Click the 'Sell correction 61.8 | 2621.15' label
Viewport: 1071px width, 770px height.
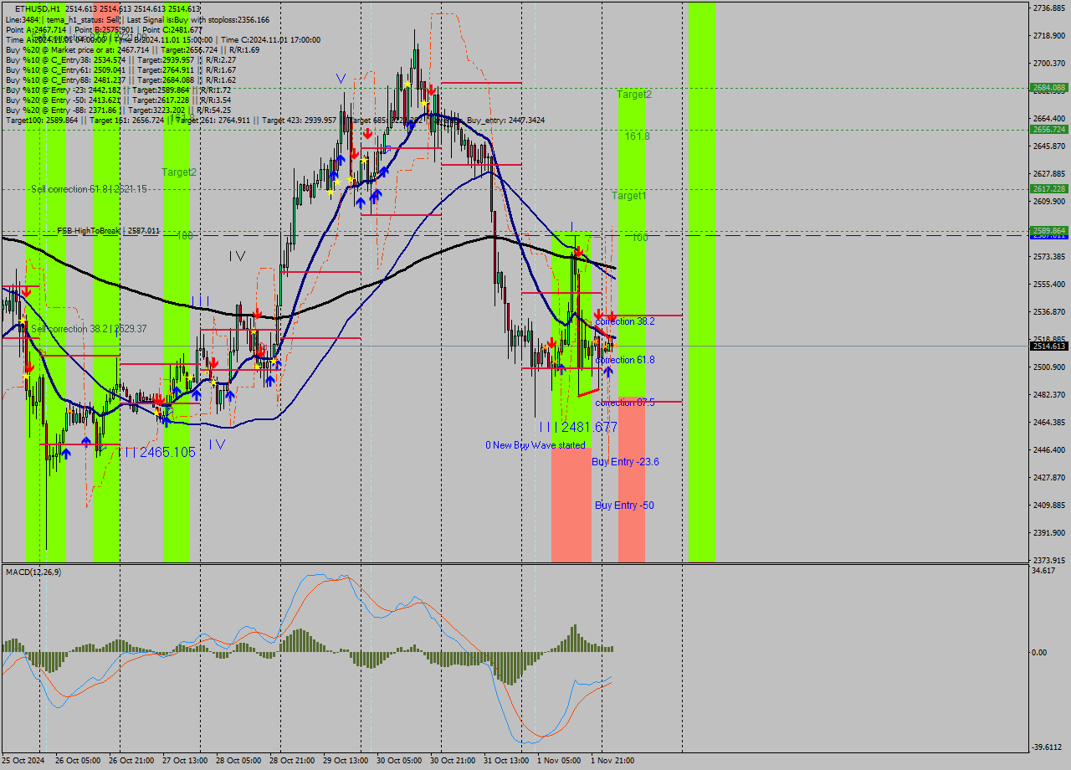[89, 189]
